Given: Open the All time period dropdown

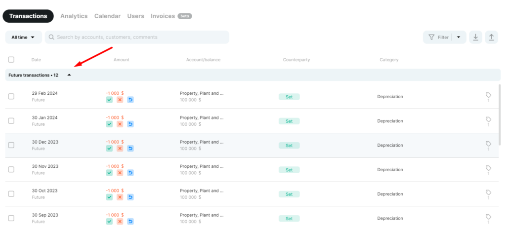Looking at the screenshot, I should pos(24,37).
